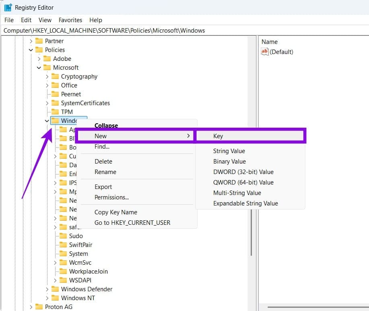This screenshot has height=311, width=369.
Task: Click the WSDAPI folder icon
Action: 63,280
